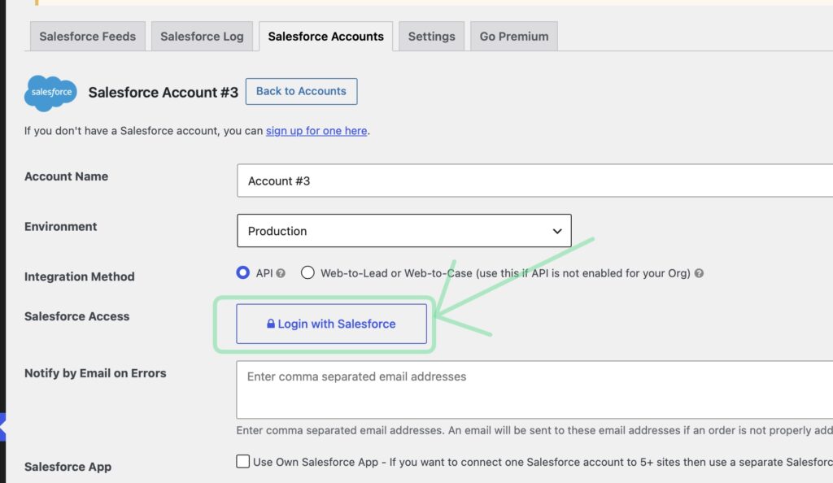Select the API integration method radio
The height and width of the screenshot is (483, 833).
pyautogui.click(x=242, y=273)
